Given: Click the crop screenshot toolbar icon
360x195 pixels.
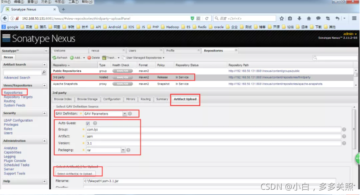Looking at the screenshot, I should pos(328,18).
